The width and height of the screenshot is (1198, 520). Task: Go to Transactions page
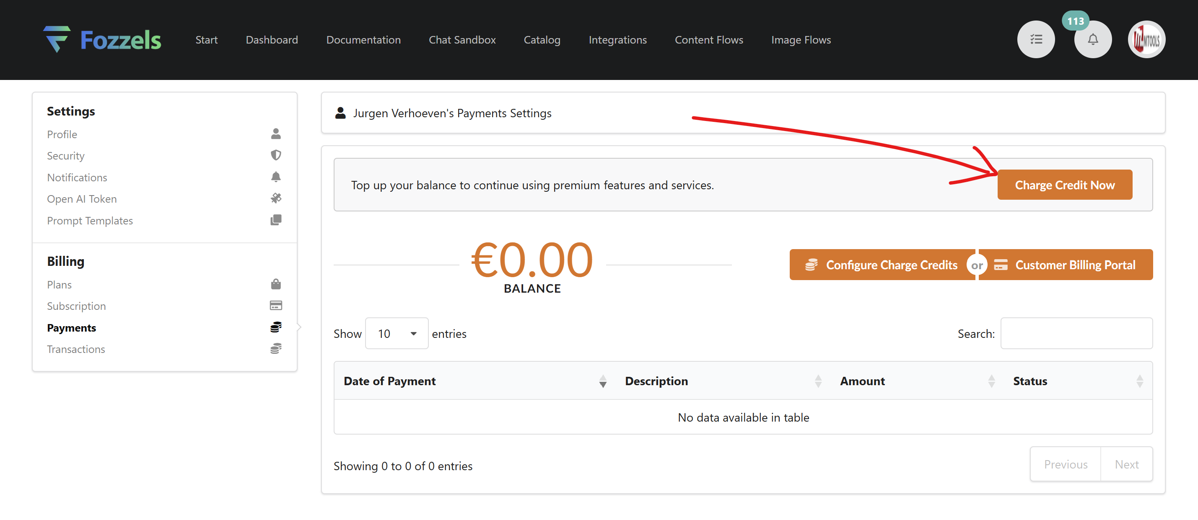click(76, 349)
